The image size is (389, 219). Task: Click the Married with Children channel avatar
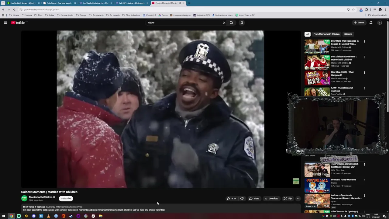24,198
